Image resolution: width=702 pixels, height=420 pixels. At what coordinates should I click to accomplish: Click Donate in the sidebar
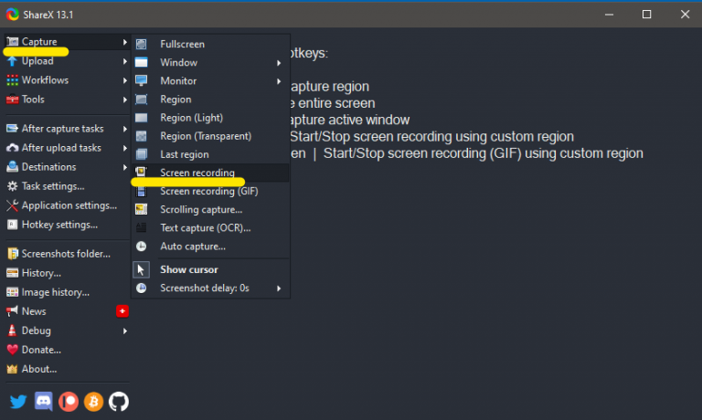tap(41, 350)
